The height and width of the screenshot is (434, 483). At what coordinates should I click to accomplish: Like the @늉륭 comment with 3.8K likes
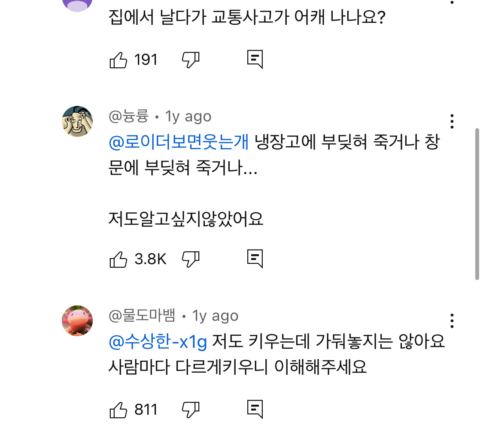119,259
